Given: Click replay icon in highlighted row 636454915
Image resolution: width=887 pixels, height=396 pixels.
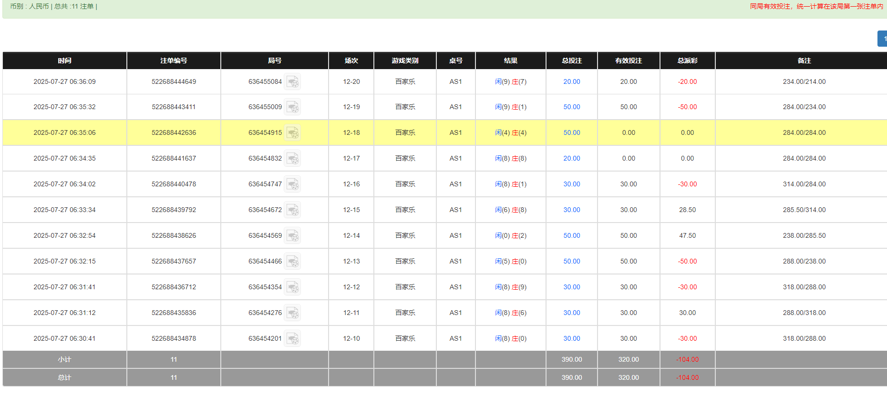Looking at the screenshot, I should click(292, 133).
